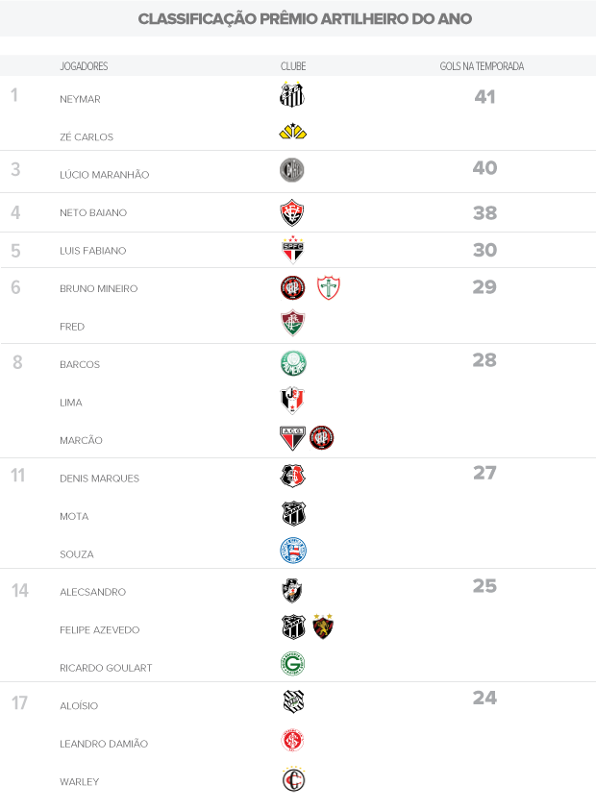Click the Atlético-GO crest in Marcão's row
596x810 pixels.
[292, 438]
